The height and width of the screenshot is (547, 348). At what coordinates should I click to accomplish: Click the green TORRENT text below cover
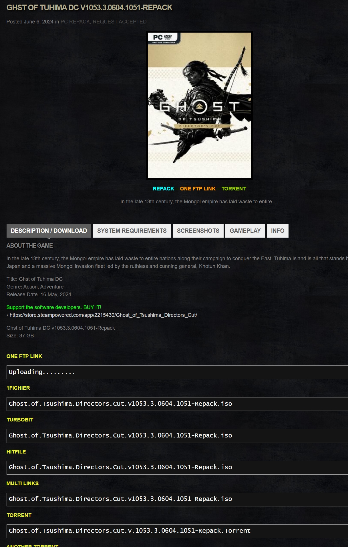[234, 189]
